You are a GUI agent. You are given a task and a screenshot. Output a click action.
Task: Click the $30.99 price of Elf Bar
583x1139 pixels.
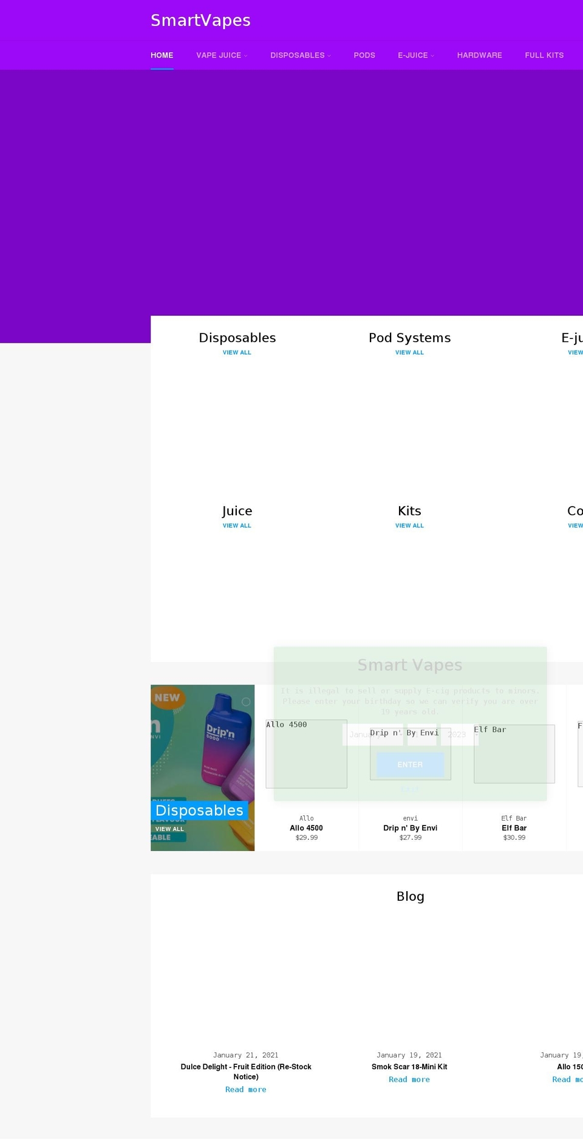[x=514, y=838]
